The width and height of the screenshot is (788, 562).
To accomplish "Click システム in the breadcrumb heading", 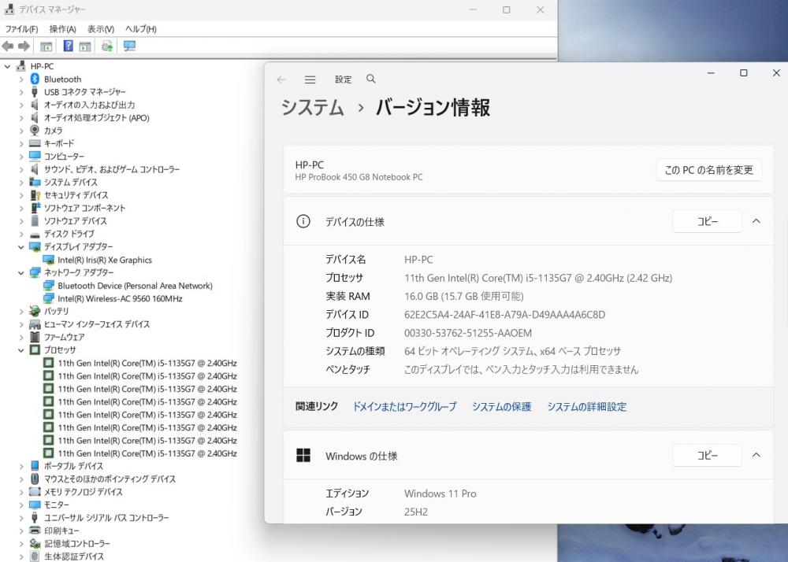I will coord(313,108).
